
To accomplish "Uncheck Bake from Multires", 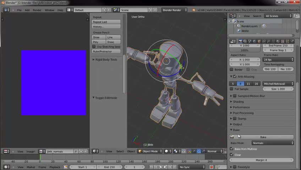I will (231, 148).
